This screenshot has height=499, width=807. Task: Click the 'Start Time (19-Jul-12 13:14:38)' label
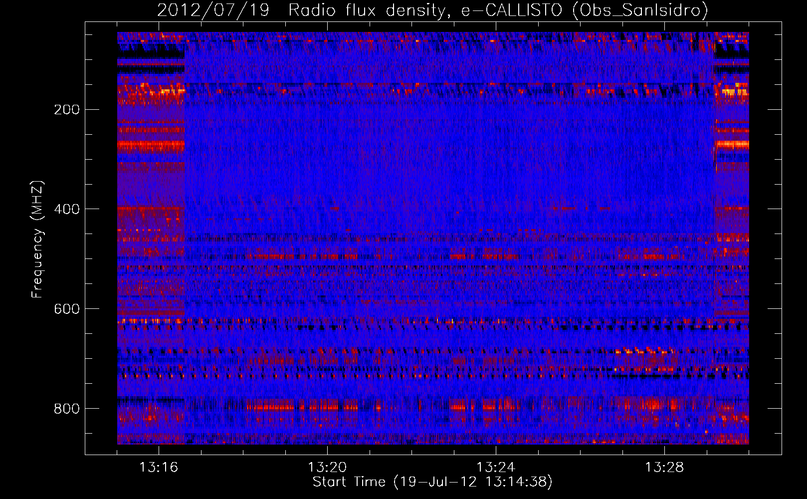click(x=432, y=482)
